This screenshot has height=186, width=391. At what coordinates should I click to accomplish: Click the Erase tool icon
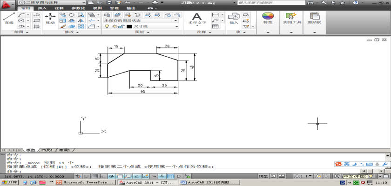[63, 26]
